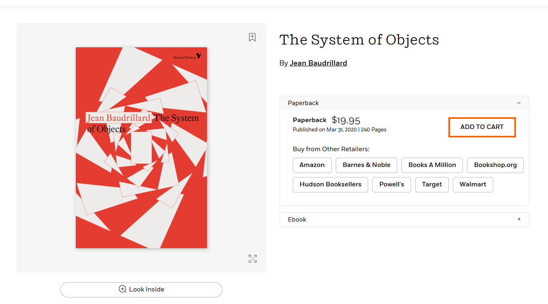Open Jean Baudrillard author link
The width and height of the screenshot is (548, 304).
click(318, 63)
